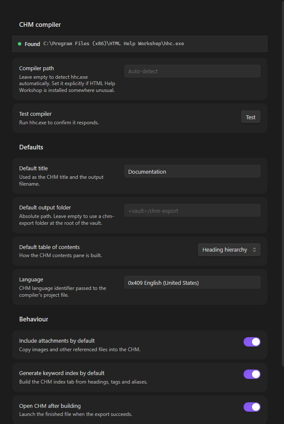
Task: Click the Default output folder label
Action: pyautogui.click(x=45, y=207)
